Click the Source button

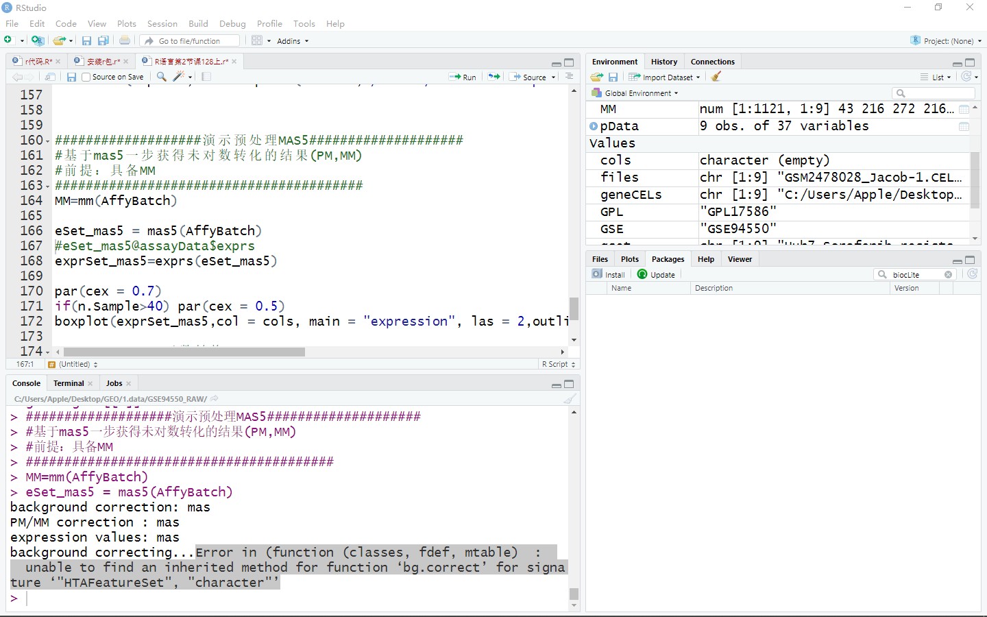click(528, 77)
